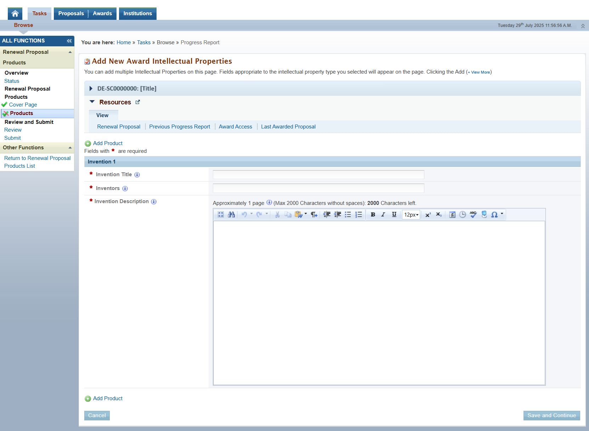This screenshot has width=589, height=431.
Task: Click the spell check ABC icon
Action: (x=473, y=214)
